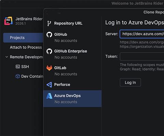This screenshot has height=136, width=164.
Task: Click the https://organization.visuals... hint text
Action: point(142,47)
